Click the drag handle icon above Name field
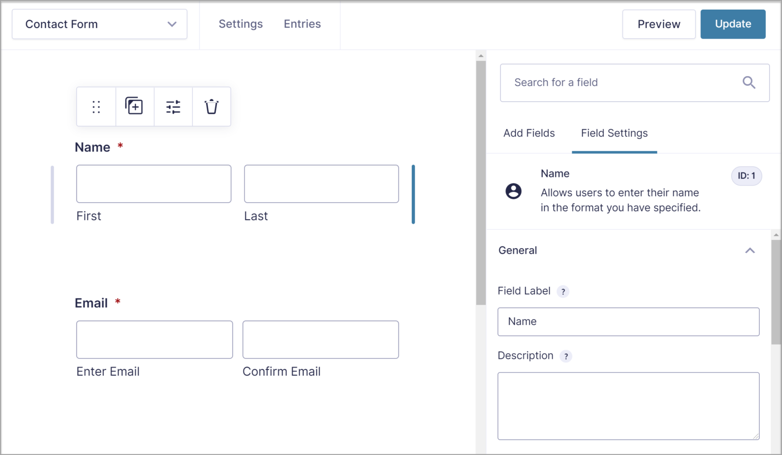Image resolution: width=782 pixels, height=455 pixels. click(x=96, y=106)
